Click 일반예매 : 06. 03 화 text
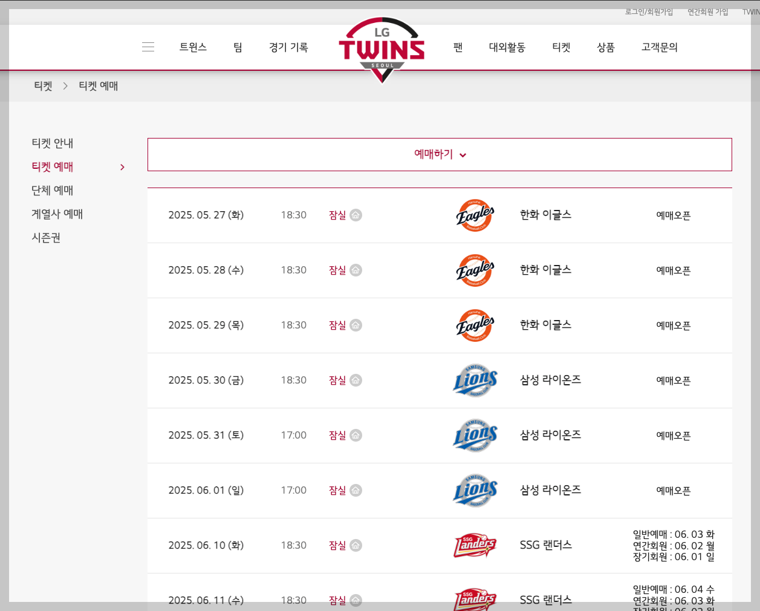The height and width of the screenshot is (611, 760). [674, 535]
